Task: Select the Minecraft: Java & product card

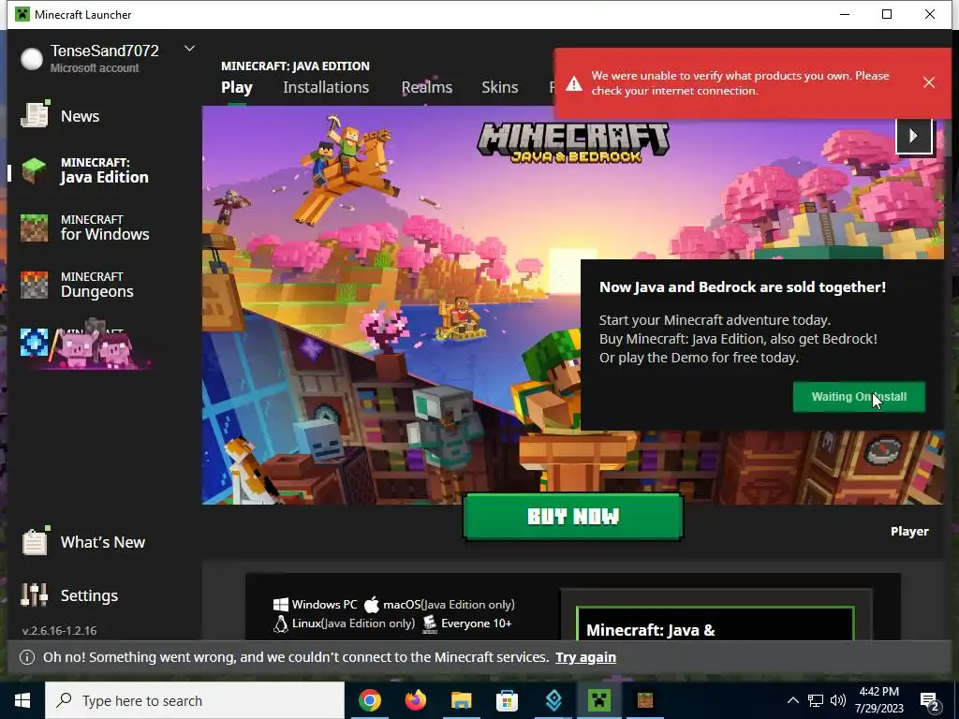Action: click(715, 624)
